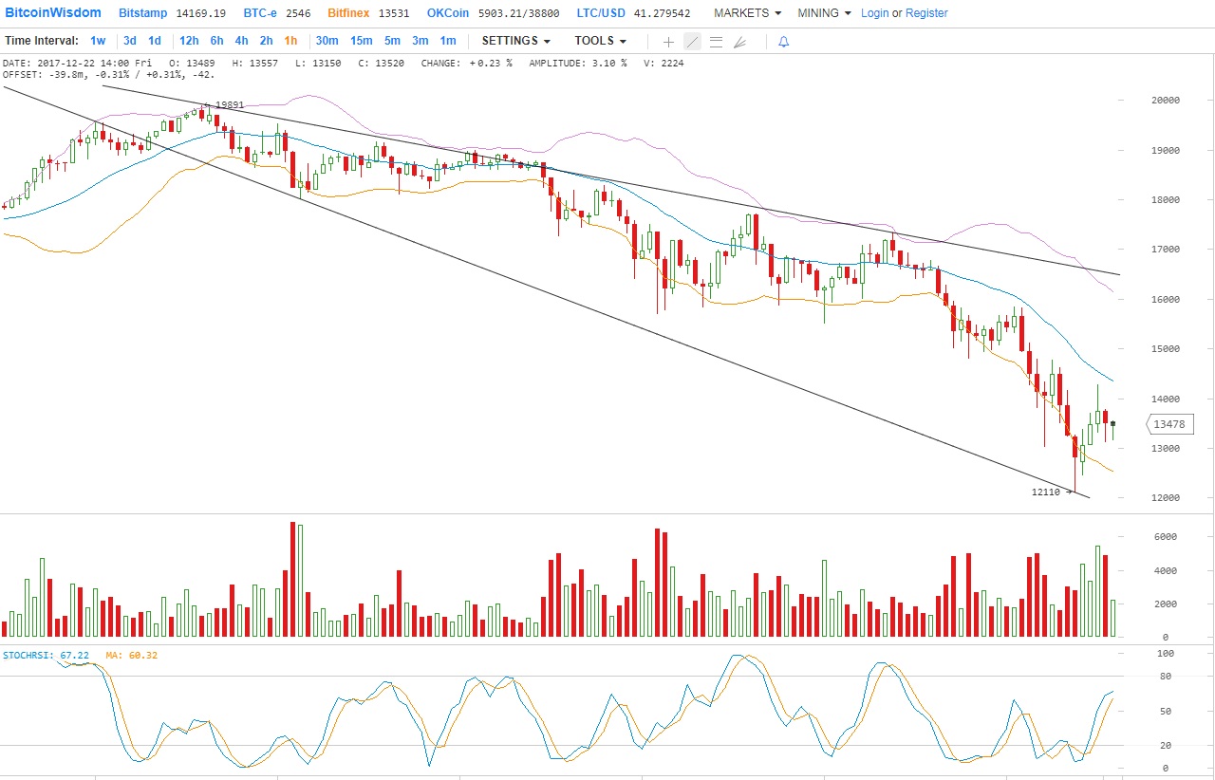Open the SETTINGS dropdown
Screen dimensions: 1215x780
515,41
